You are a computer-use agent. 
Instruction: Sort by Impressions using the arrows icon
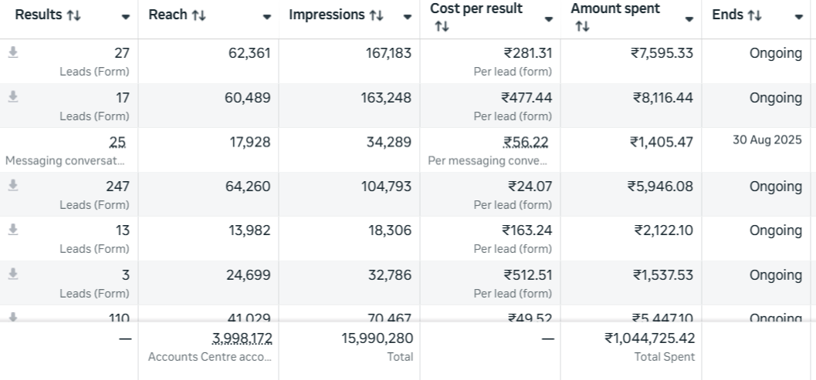click(376, 16)
